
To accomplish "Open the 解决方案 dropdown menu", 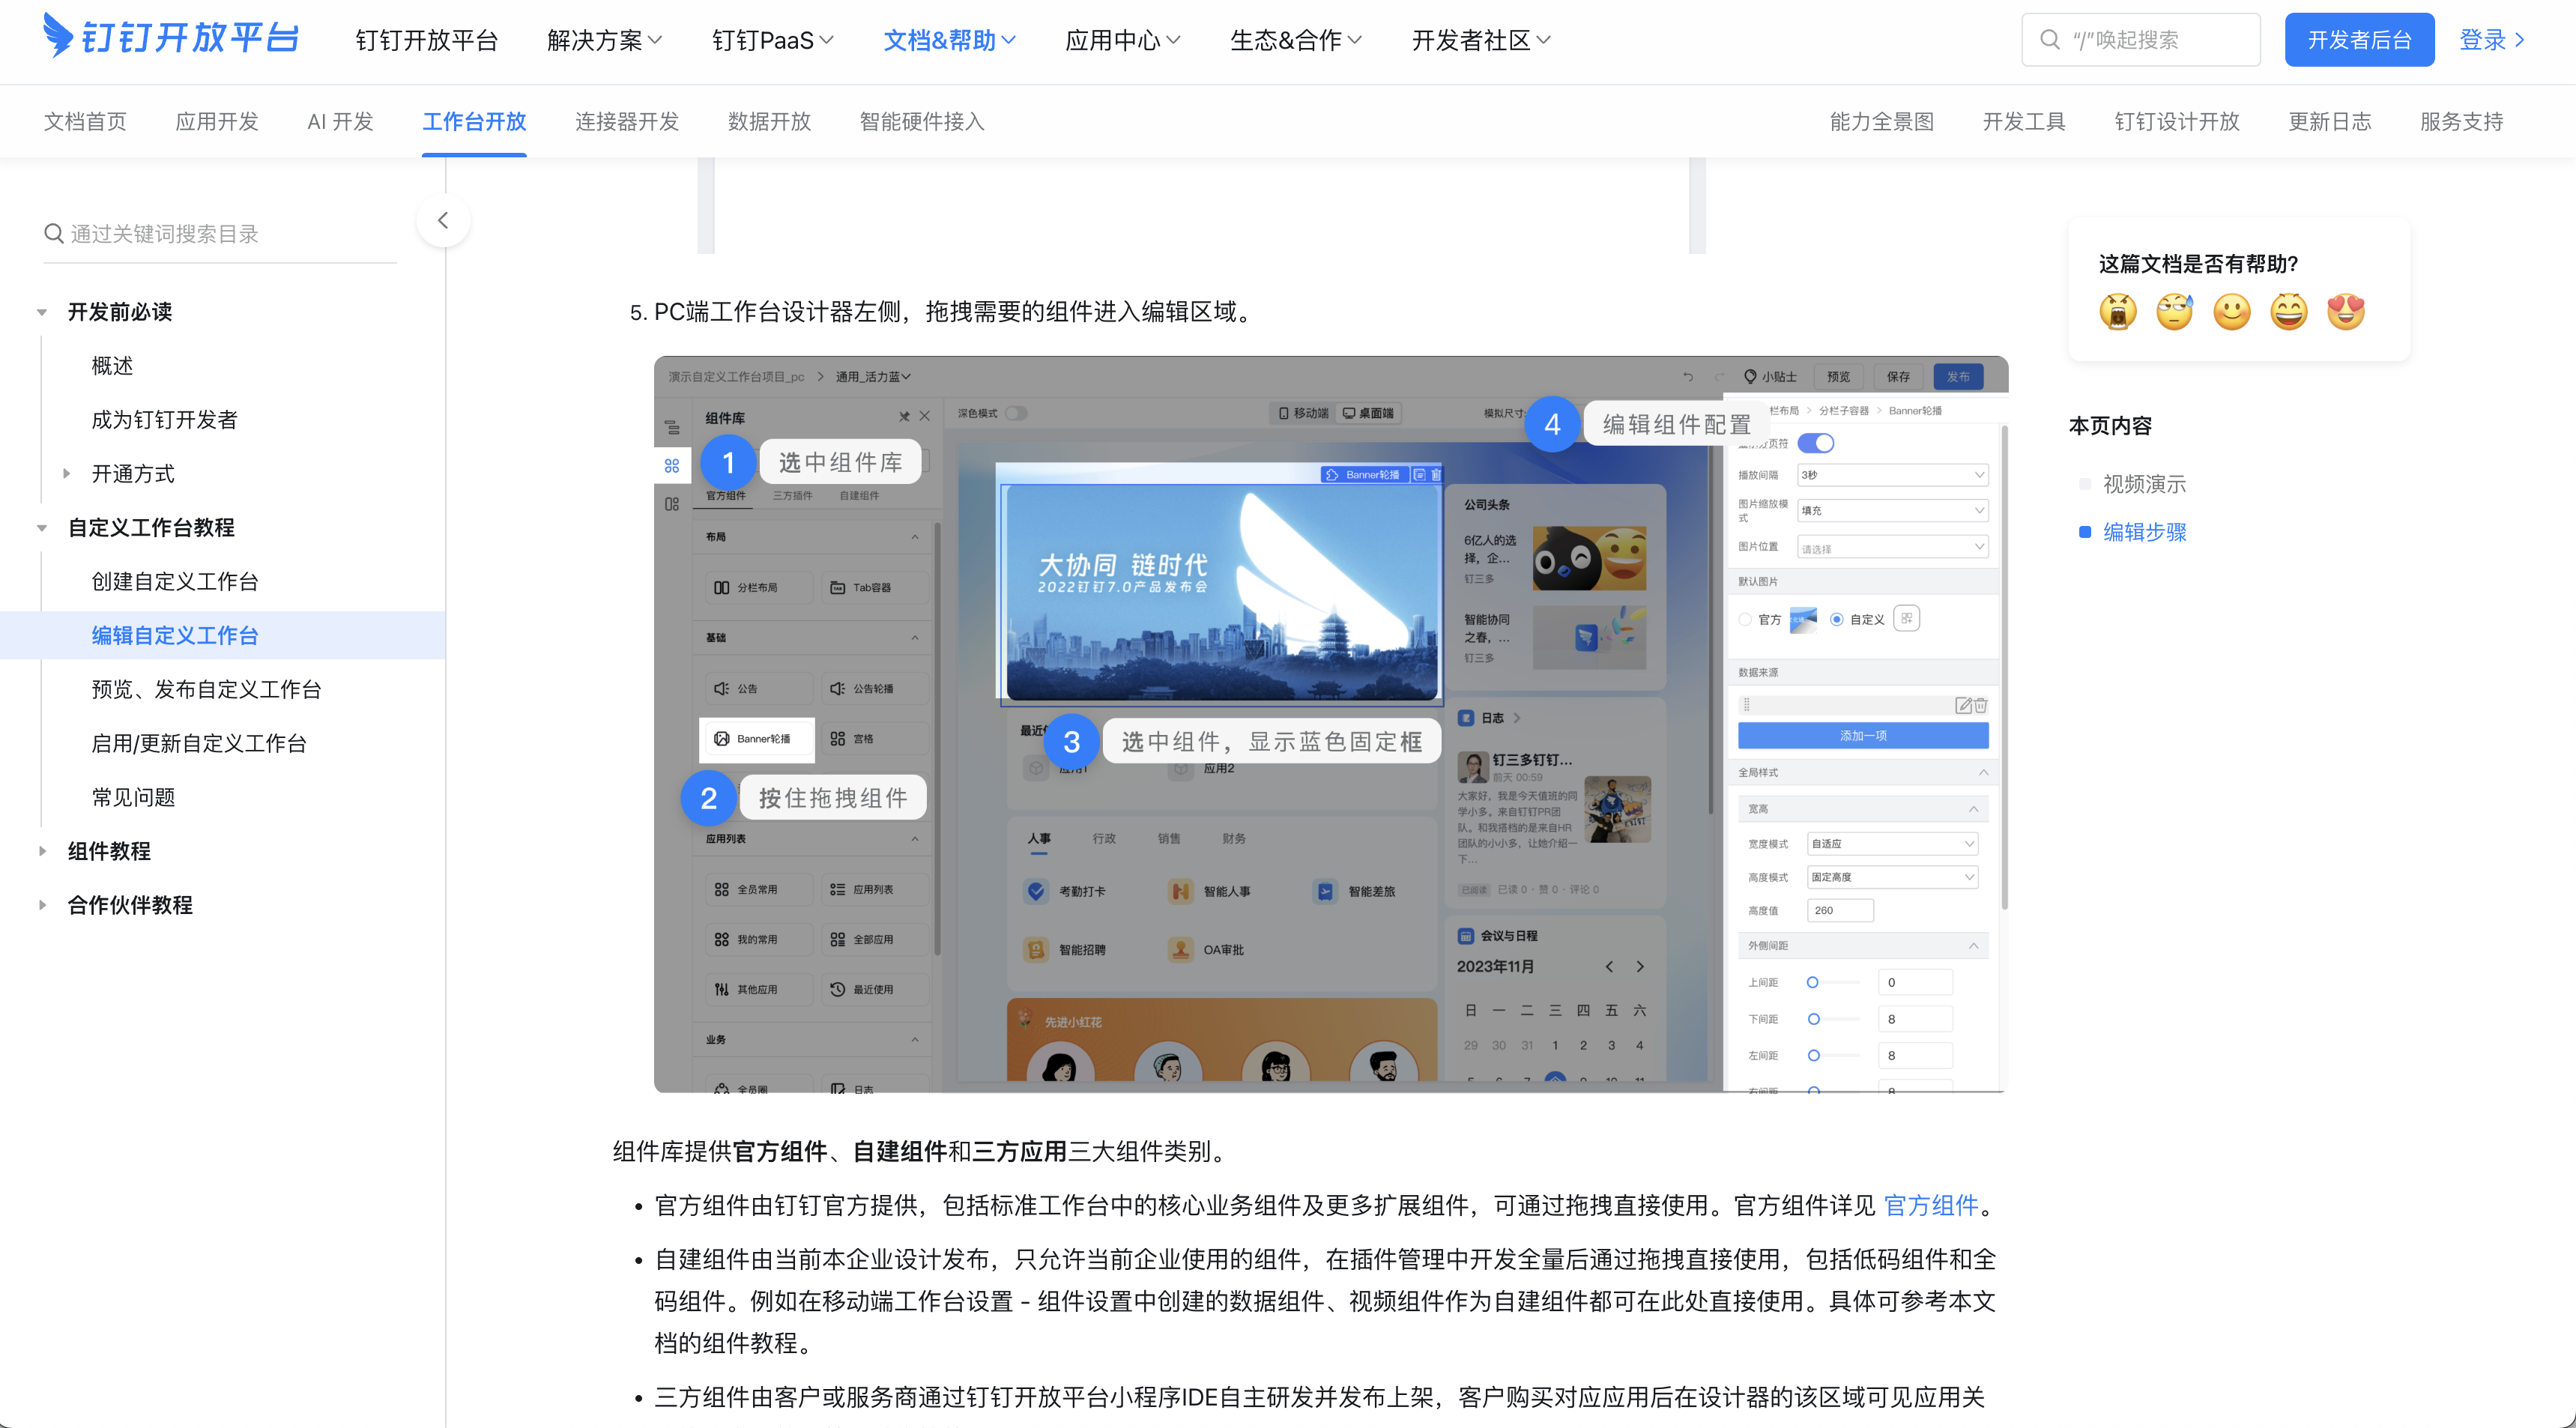I will coord(603,40).
